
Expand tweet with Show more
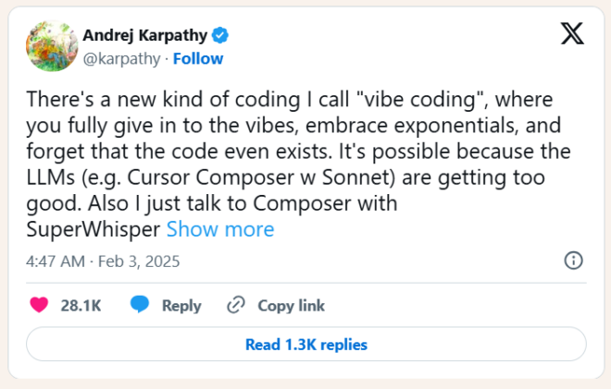pyautogui.click(x=219, y=229)
